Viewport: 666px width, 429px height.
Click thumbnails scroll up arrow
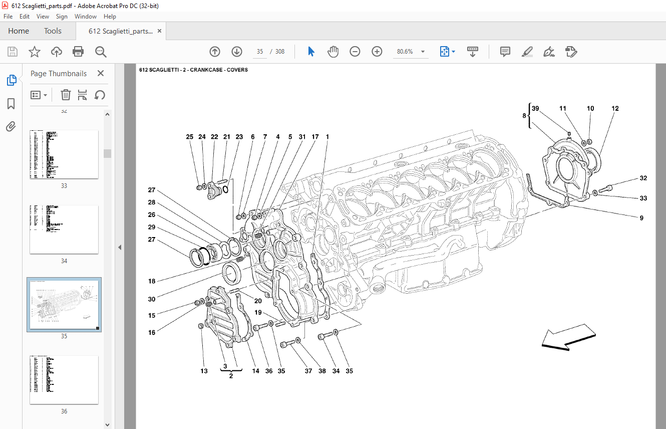108,114
